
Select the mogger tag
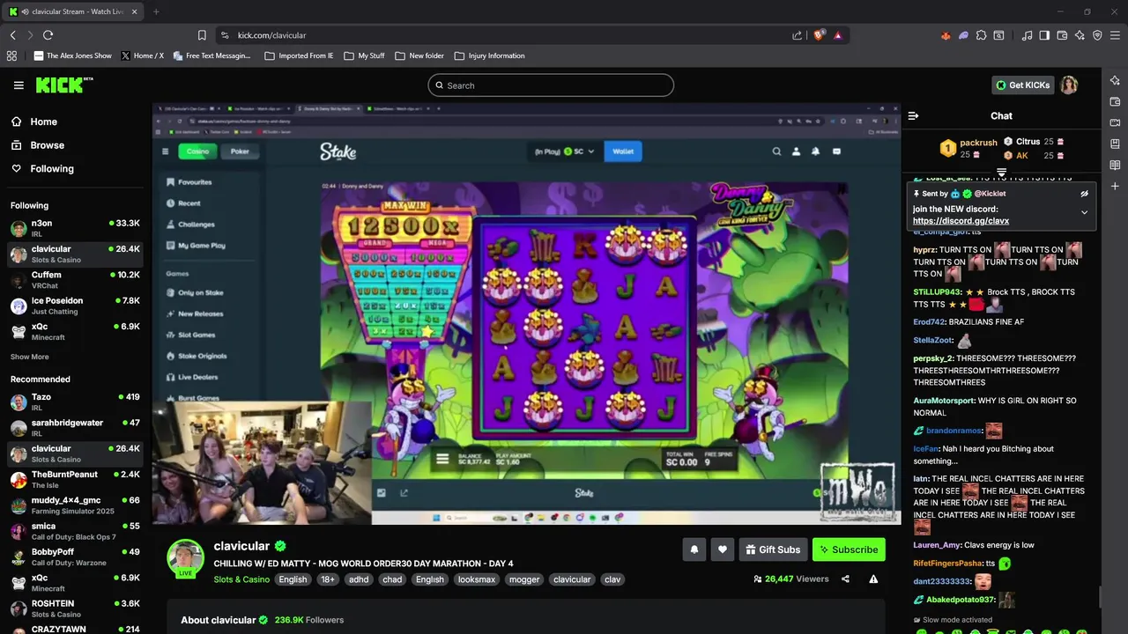pos(524,579)
